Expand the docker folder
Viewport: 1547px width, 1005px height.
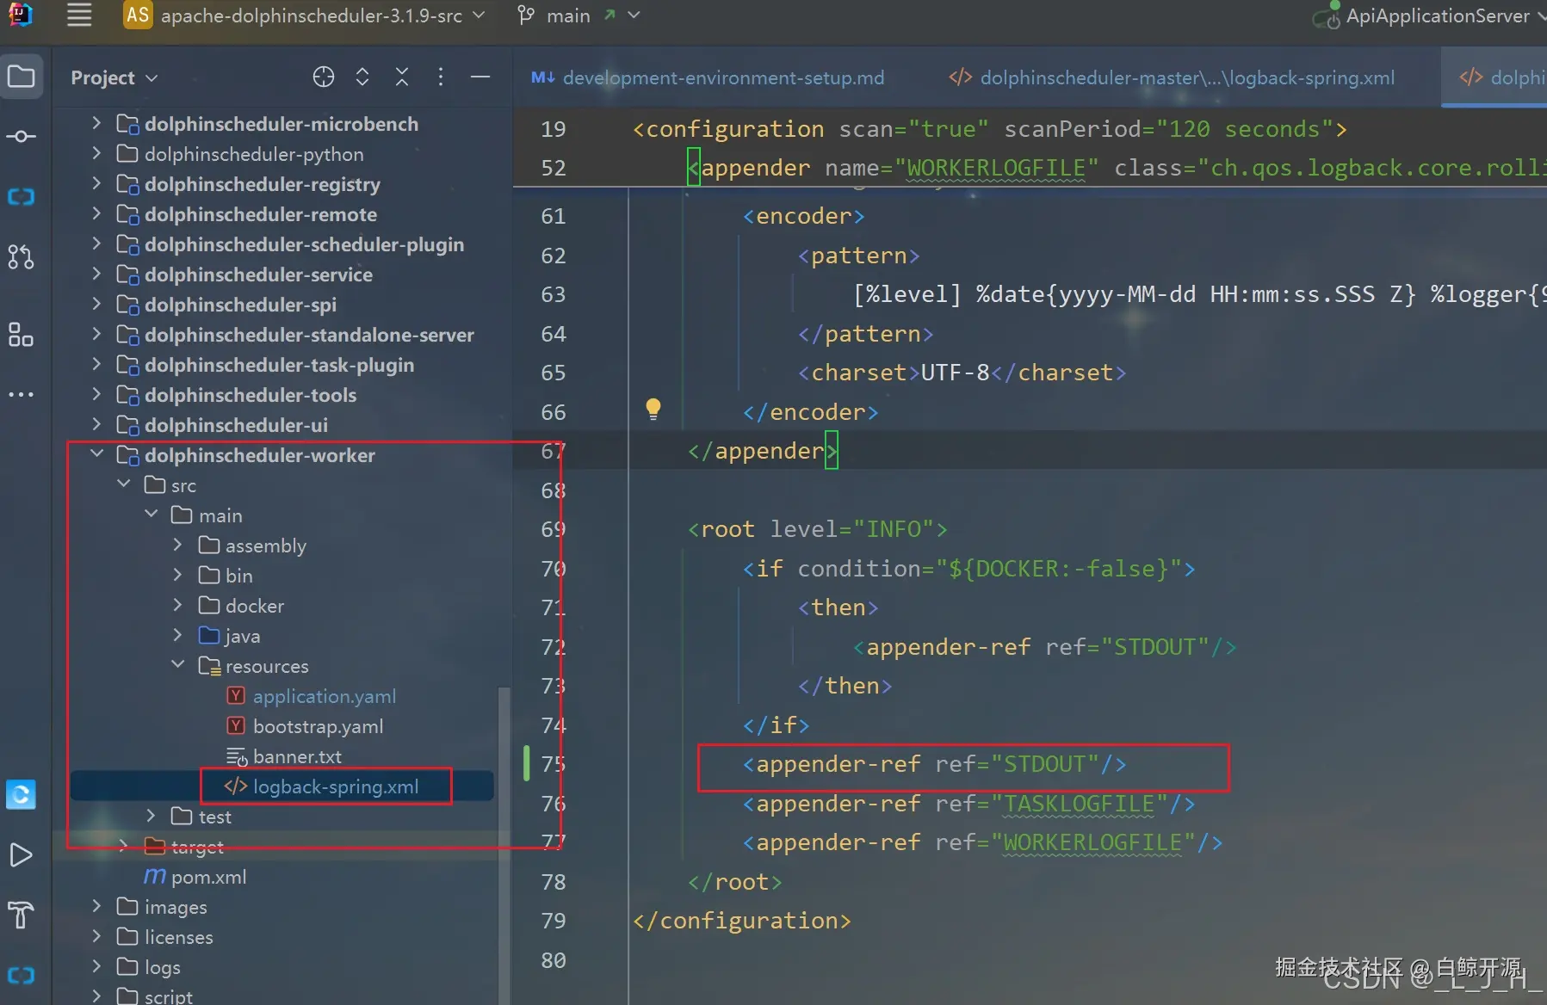pyautogui.click(x=178, y=605)
